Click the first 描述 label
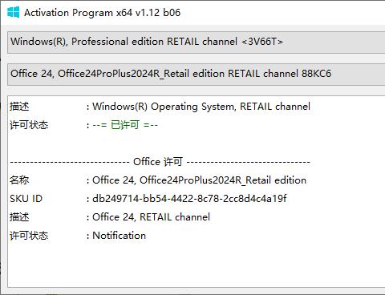Viewport: 385px width, 295px height. [x=19, y=107]
